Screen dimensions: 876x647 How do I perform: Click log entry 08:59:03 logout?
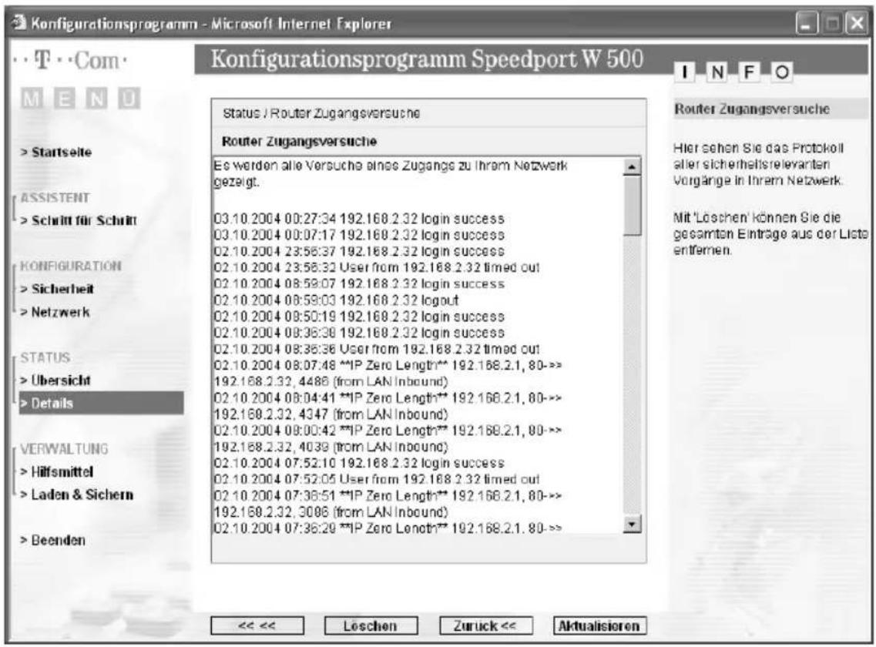click(x=337, y=300)
